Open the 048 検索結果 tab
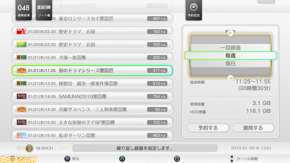 [x=24, y=10]
